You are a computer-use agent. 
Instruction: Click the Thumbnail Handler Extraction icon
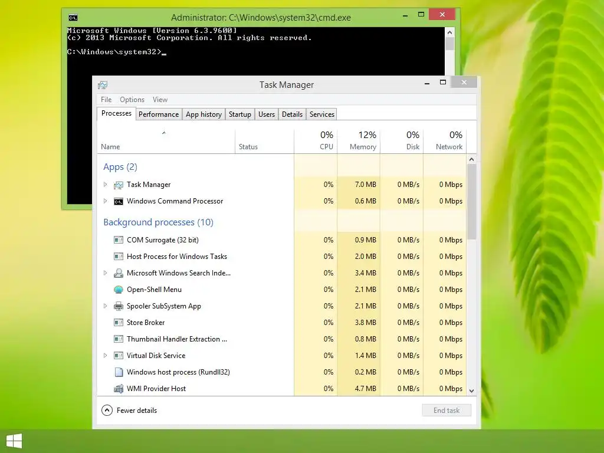[119, 339]
